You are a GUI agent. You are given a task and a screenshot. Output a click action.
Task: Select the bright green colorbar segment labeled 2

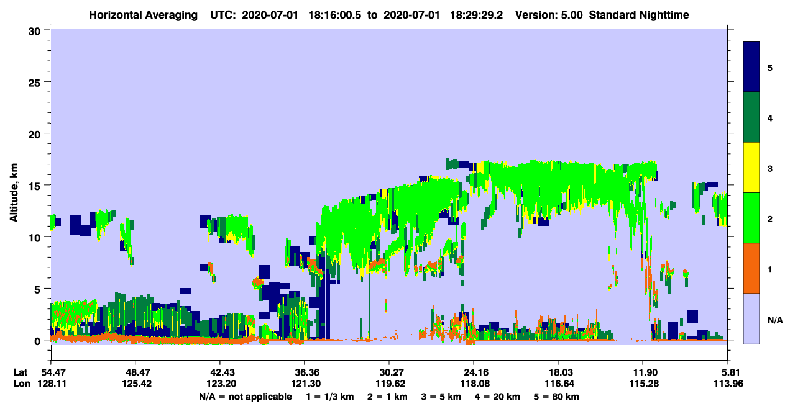pos(752,218)
